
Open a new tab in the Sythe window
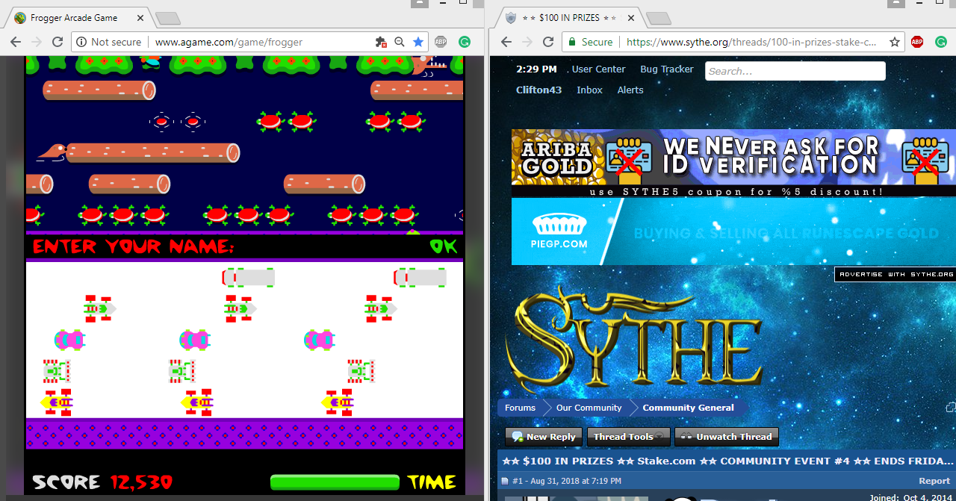tap(658, 19)
